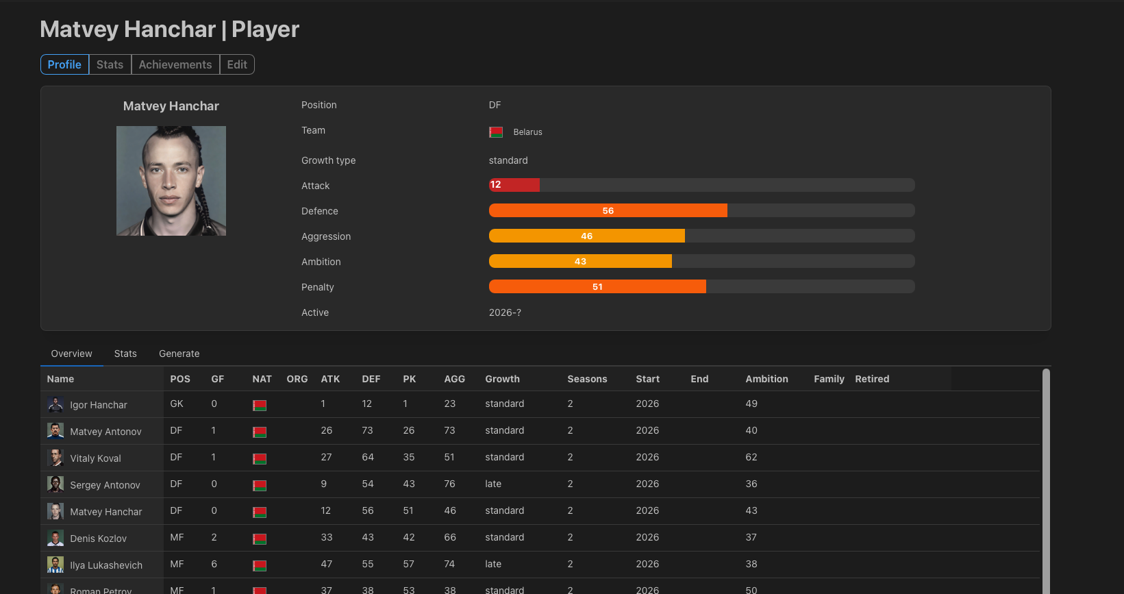Select the Overview sub-tab

click(x=71, y=354)
